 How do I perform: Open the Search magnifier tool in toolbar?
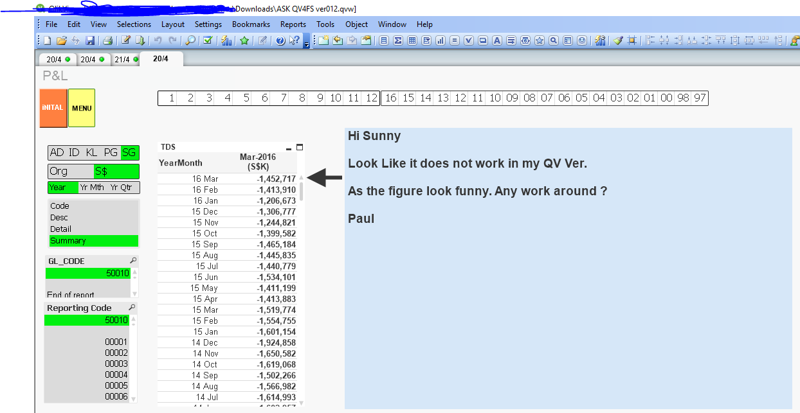pyautogui.click(x=190, y=40)
